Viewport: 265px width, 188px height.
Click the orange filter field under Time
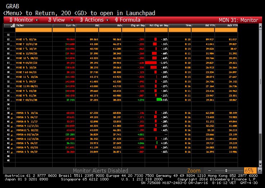pyautogui.click(x=180, y=30)
